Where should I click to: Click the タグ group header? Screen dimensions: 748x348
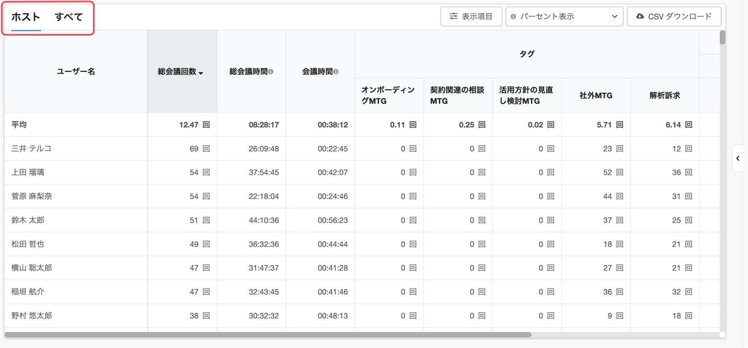[527, 54]
